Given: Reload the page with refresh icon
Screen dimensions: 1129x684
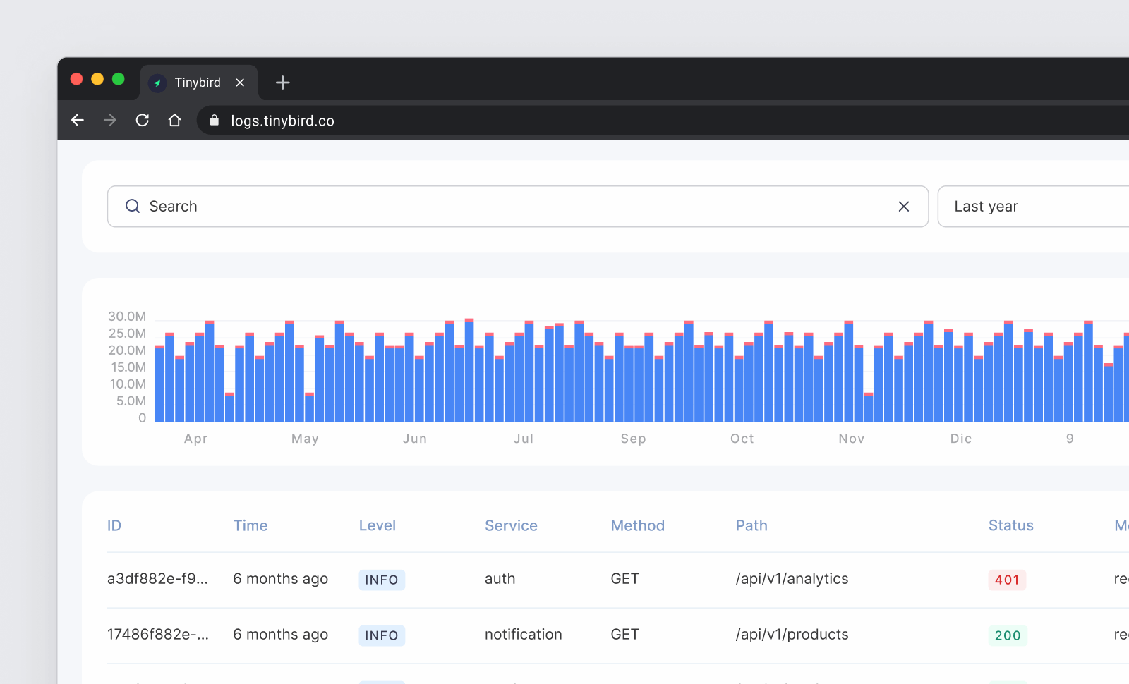Looking at the screenshot, I should [143, 121].
